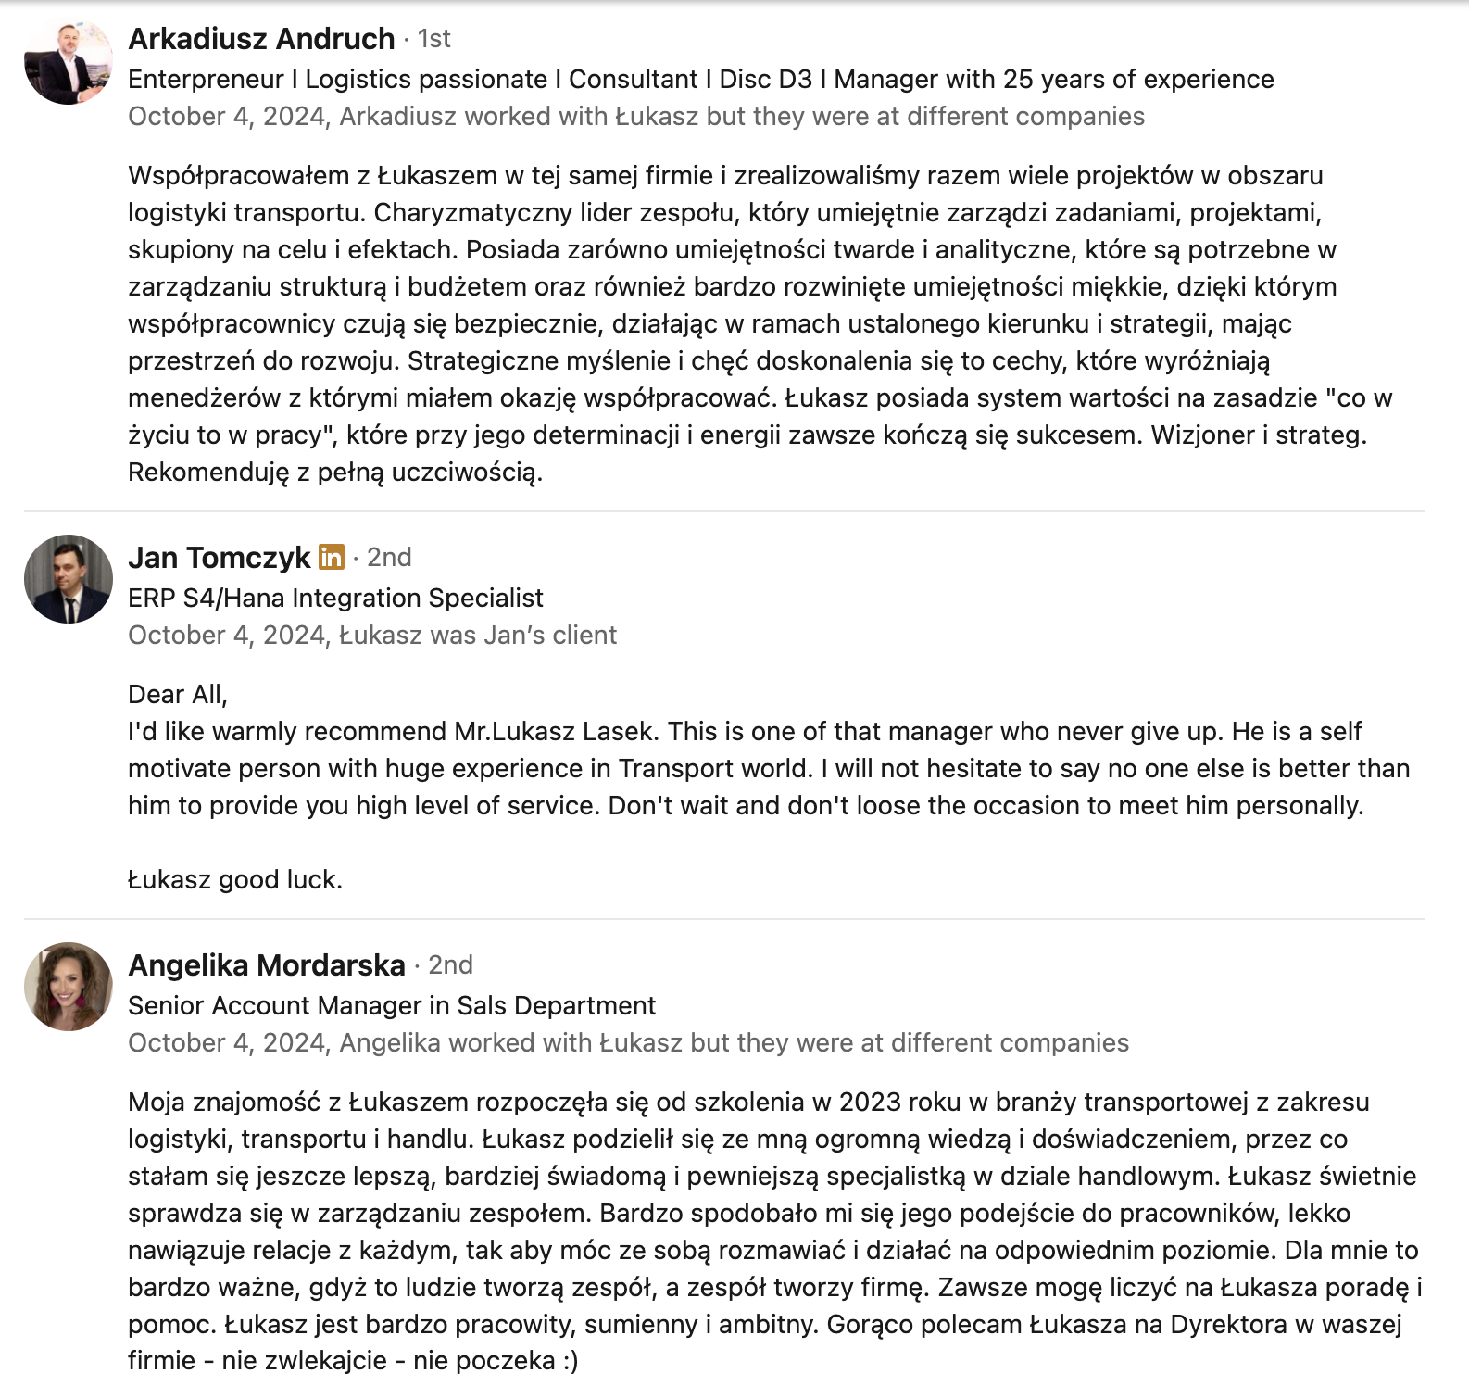This screenshot has width=1469, height=1386.
Task: Click the 1st connection degree label
Action: coord(433,39)
